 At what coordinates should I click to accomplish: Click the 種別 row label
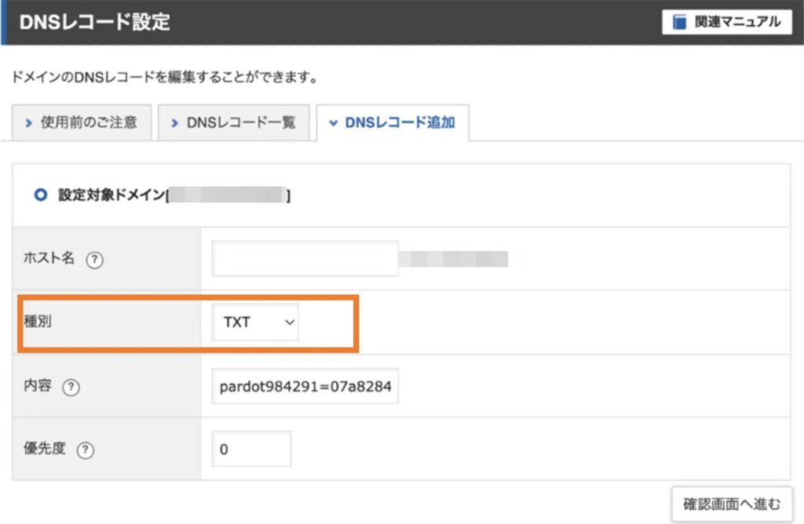[38, 322]
